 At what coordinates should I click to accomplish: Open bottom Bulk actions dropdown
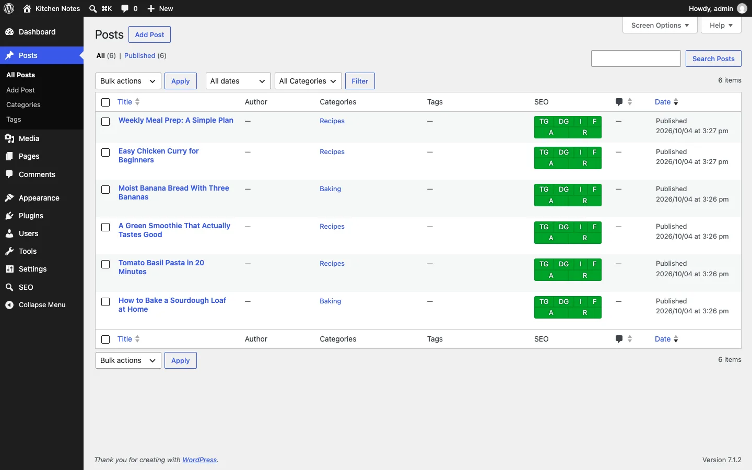(128, 360)
